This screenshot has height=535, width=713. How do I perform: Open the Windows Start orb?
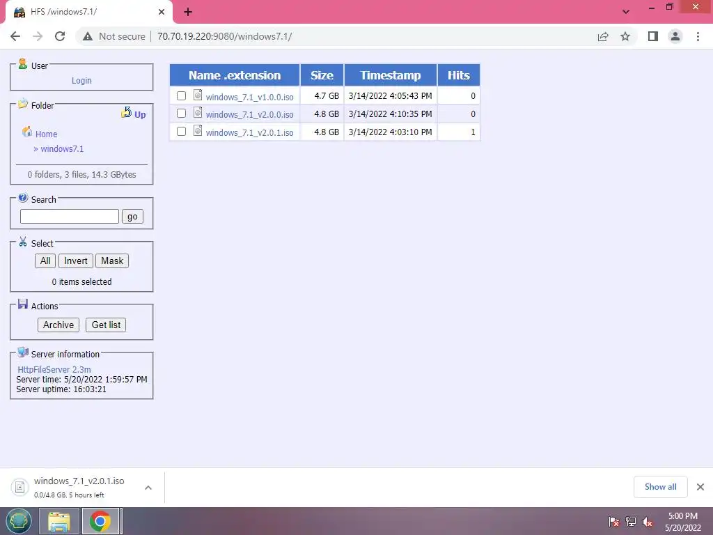(x=19, y=521)
